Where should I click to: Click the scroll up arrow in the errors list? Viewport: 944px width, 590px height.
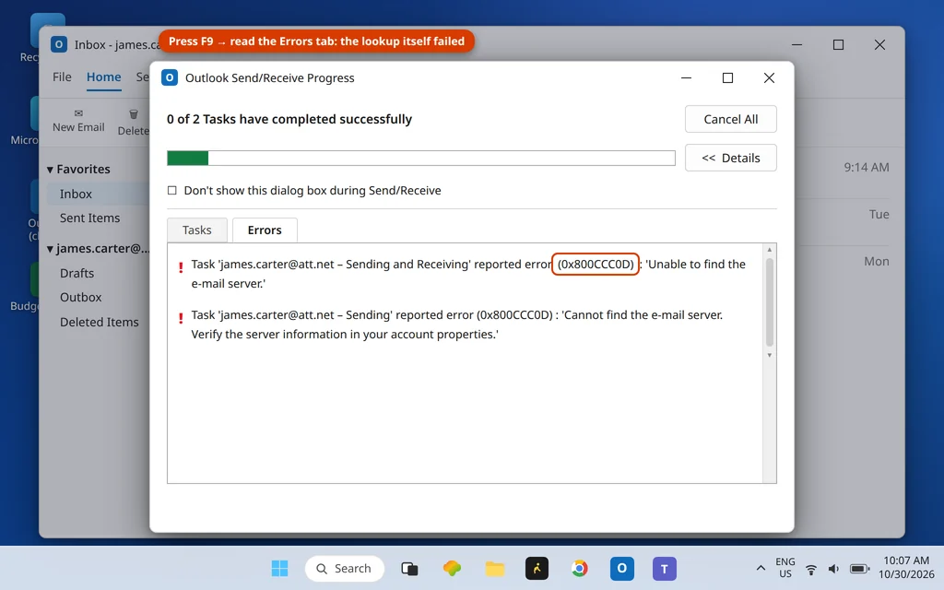770,250
